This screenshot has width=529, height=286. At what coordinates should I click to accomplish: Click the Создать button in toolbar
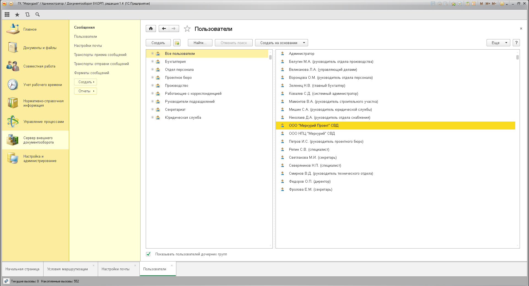coord(158,43)
